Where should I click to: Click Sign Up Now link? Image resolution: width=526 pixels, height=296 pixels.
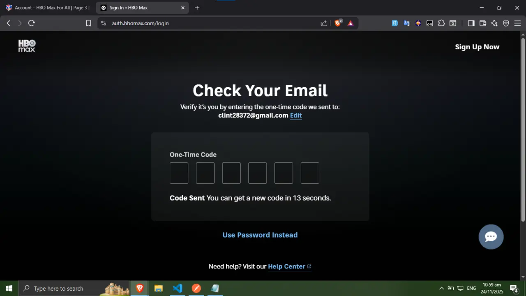click(x=477, y=47)
